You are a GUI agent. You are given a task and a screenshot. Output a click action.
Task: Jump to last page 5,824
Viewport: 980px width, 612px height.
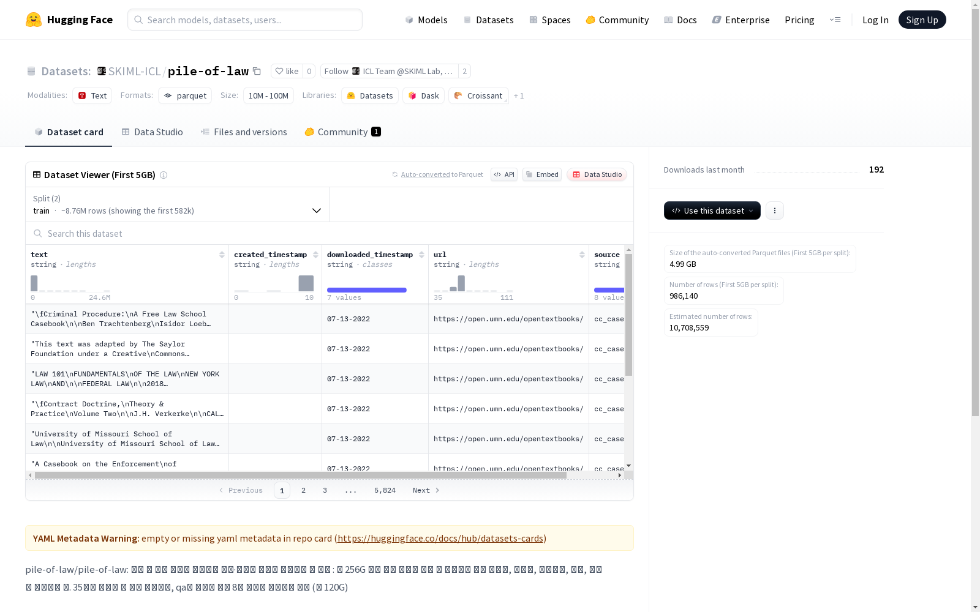[385, 490]
